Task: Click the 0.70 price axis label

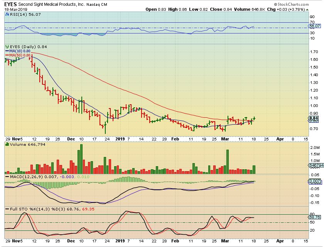Action: tap(314, 129)
